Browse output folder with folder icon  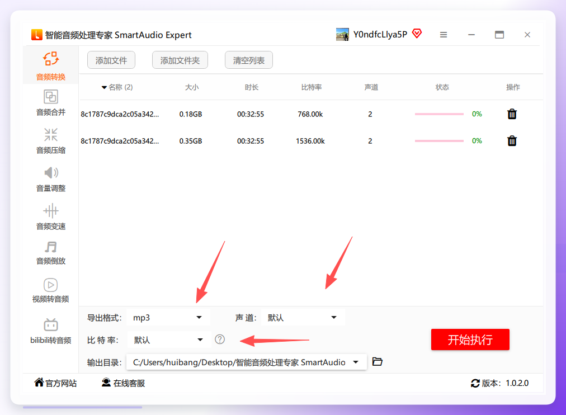point(377,362)
